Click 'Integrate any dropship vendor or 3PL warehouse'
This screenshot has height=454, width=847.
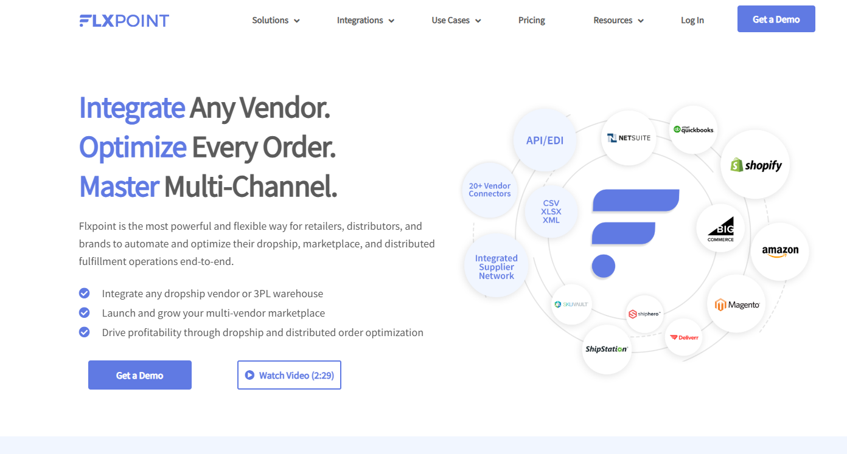tap(212, 294)
